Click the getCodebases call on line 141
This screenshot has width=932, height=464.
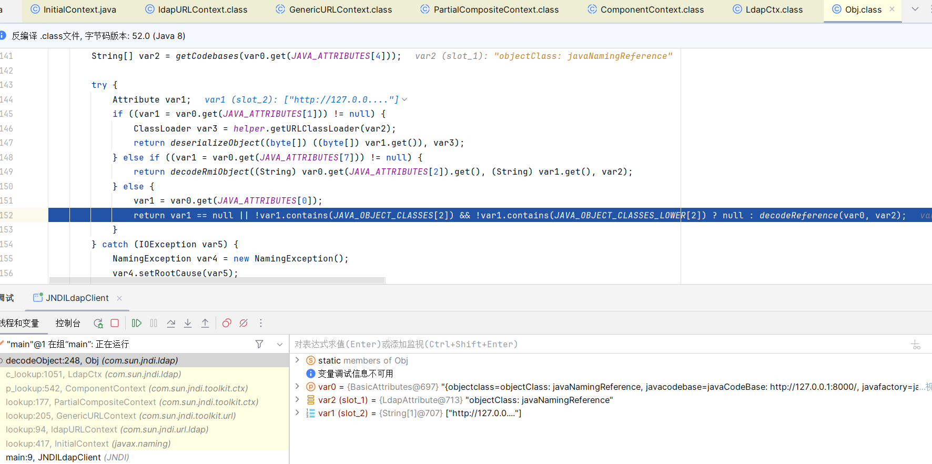coord(207,56)
